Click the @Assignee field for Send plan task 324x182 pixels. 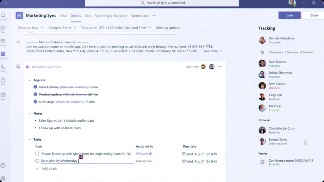144,161
